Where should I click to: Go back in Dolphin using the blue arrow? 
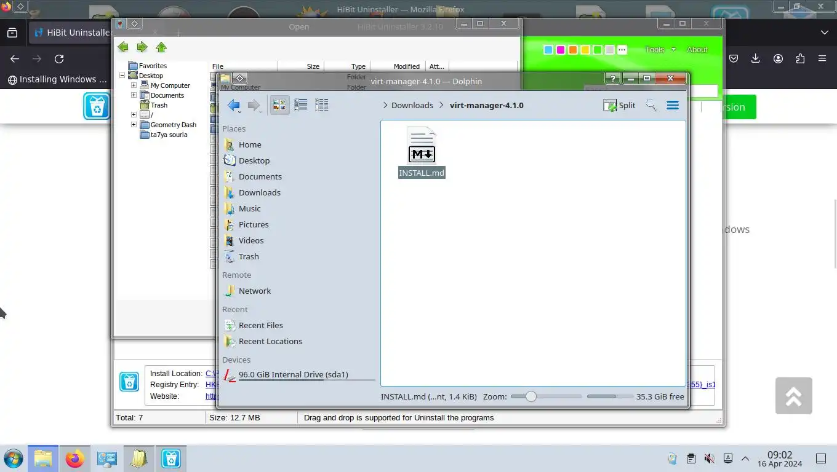pos(233,106)
